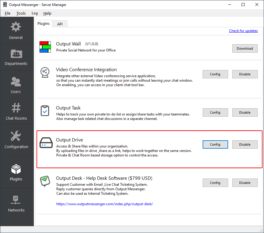Open the Tools menu
The image size is (264, 233).
[21, 13]
